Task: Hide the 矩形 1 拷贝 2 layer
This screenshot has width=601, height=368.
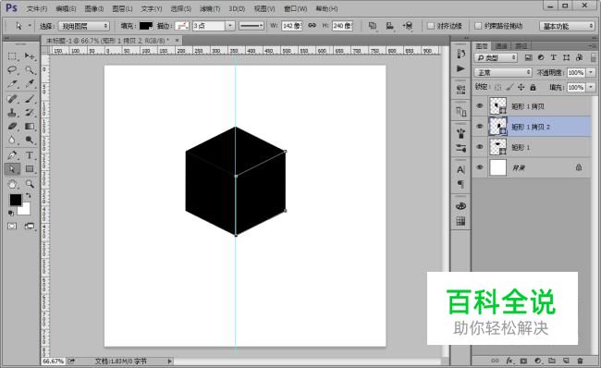Action: 480,127
